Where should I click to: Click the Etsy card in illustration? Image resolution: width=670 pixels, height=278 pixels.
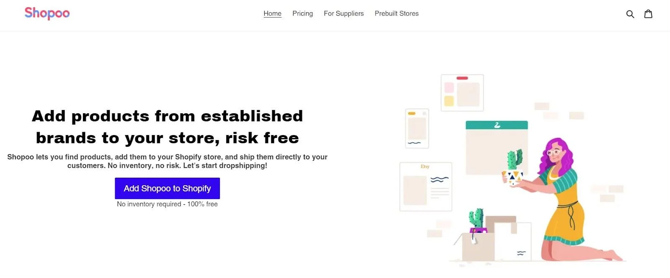[425, 186]
